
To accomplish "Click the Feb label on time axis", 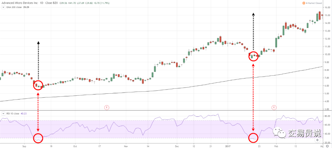I will pyautogui.click(x=275, y=146).
